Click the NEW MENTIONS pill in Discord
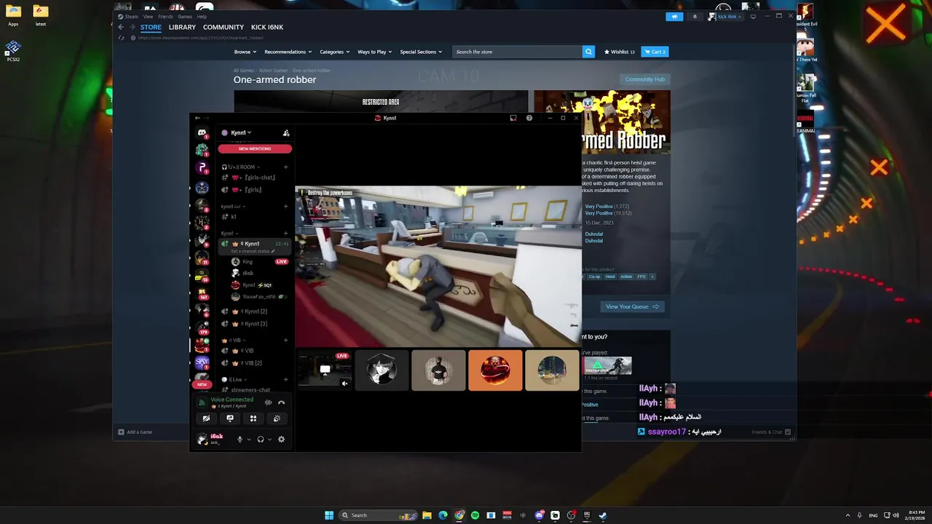This screenshot has height=524, width=932. pyautogui.click(x=255, y=148)
